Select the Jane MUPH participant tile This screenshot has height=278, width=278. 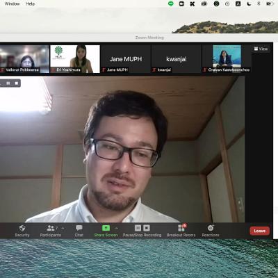click(126, 59)
